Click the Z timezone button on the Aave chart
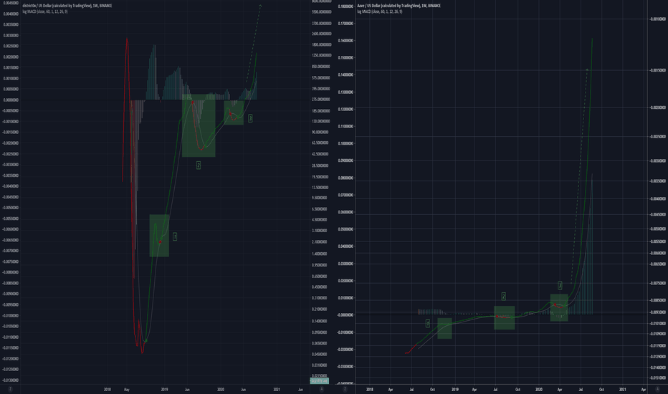 click(345, 389)
